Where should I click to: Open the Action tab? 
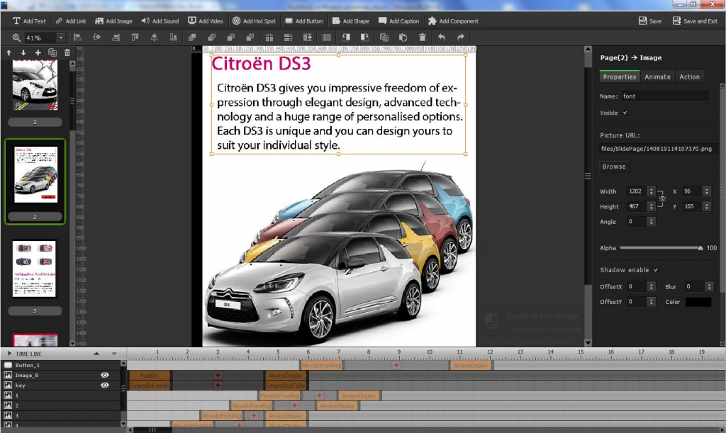689,77
